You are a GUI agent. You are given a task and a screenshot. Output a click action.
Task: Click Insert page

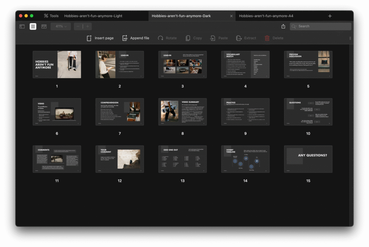100,38
